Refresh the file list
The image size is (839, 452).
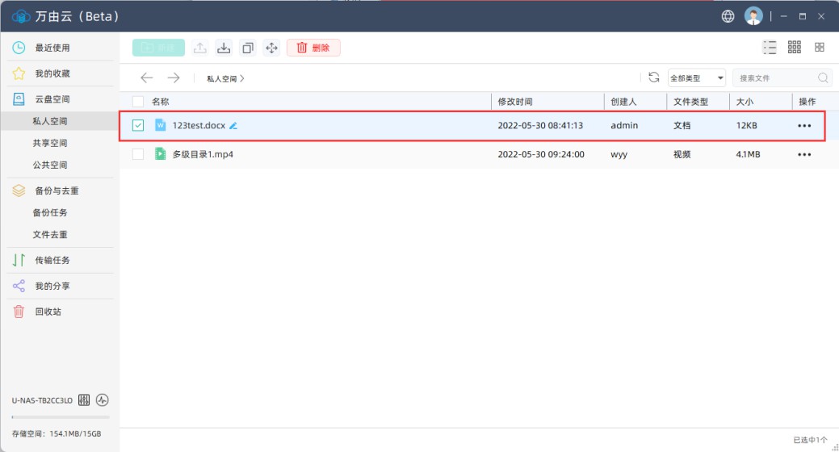click(654, 77)
